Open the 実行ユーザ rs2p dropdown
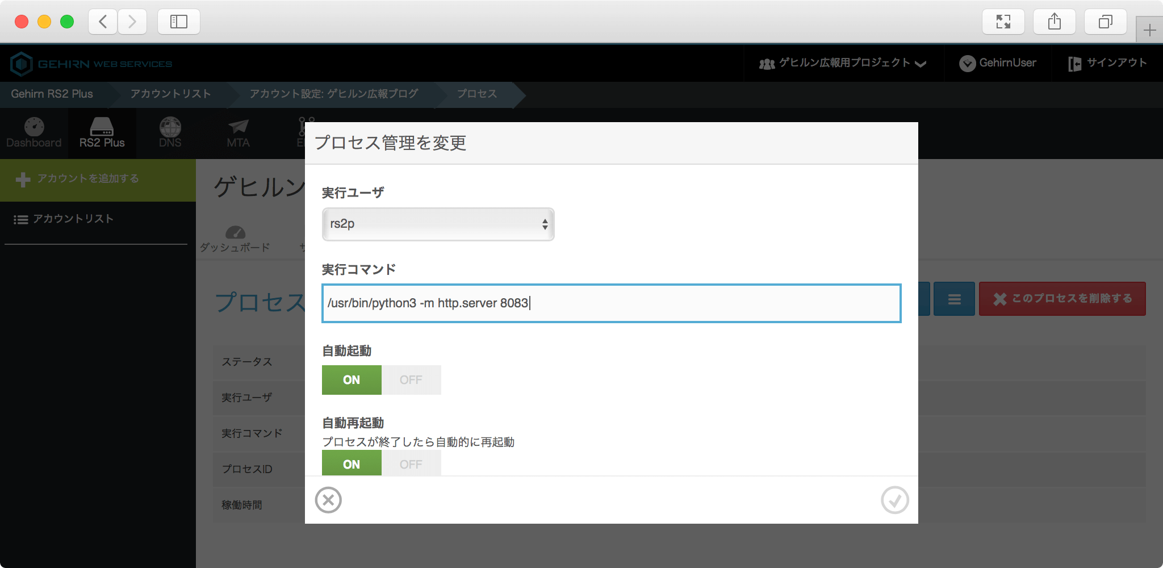 (x=438, y=224)
